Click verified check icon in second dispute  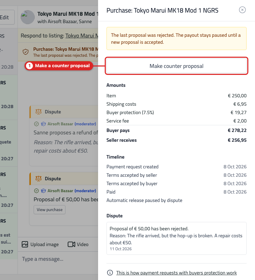point(36,191)
